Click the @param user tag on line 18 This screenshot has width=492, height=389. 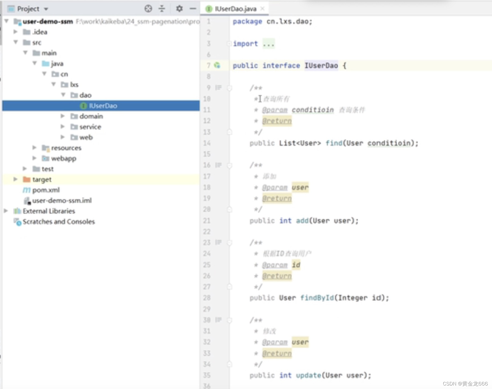coord(285,187)
